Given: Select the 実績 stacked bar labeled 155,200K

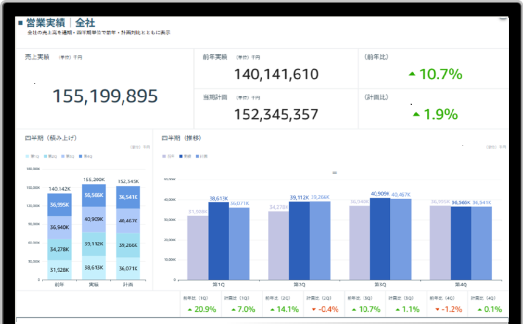Looking at the screenshot, I should (x=93, y=231).
